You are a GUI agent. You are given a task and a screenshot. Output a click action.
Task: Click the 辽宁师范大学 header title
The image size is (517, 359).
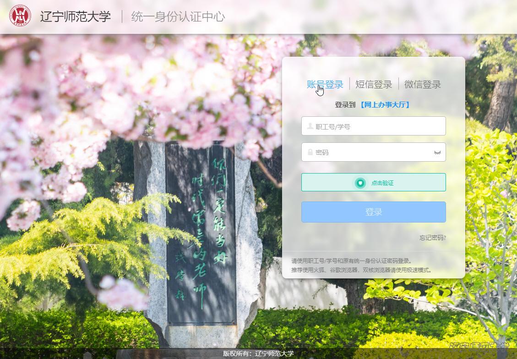pos(76,17)
